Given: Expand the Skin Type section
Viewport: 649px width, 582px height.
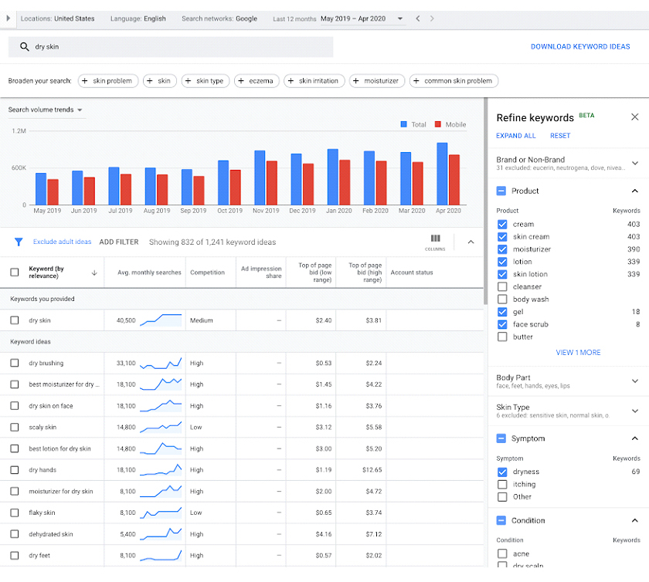Looking at the screenshot, I should 634,411.
